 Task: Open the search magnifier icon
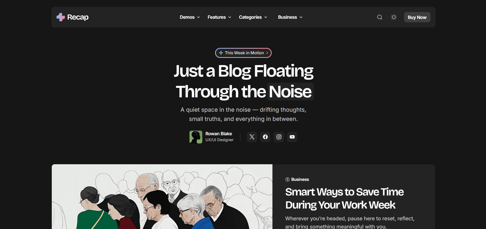click(380, 17)
